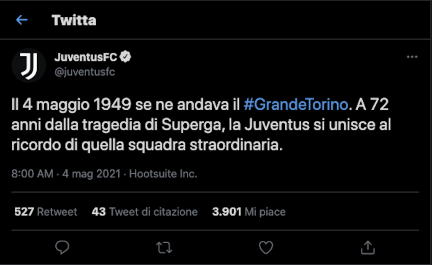432x265 pixels.
Task: Click the 4 mag 2021 date
Action: point(91,173)
